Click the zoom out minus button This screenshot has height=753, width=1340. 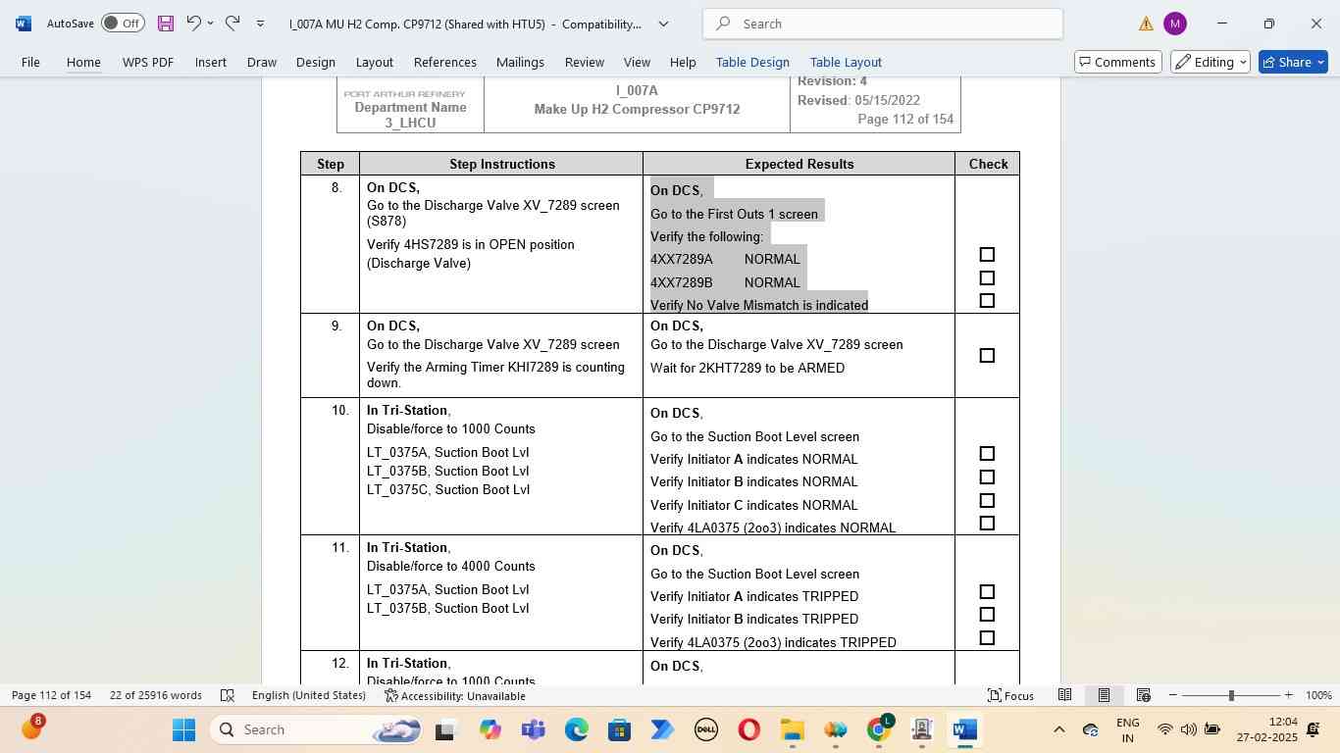pos(1172,695)
